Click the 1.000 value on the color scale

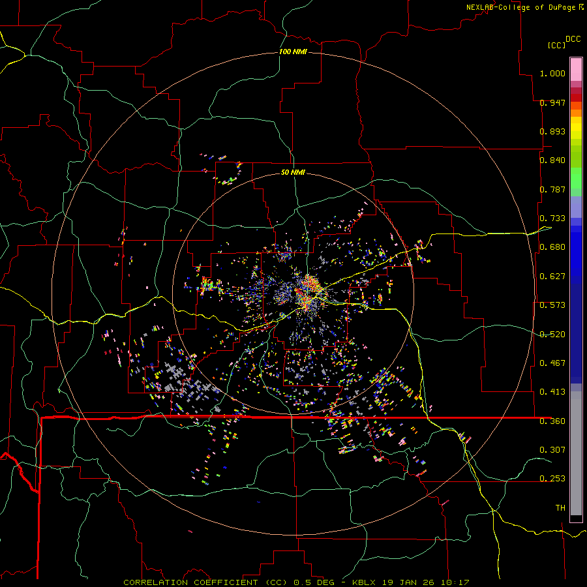[x=552, y=73]
